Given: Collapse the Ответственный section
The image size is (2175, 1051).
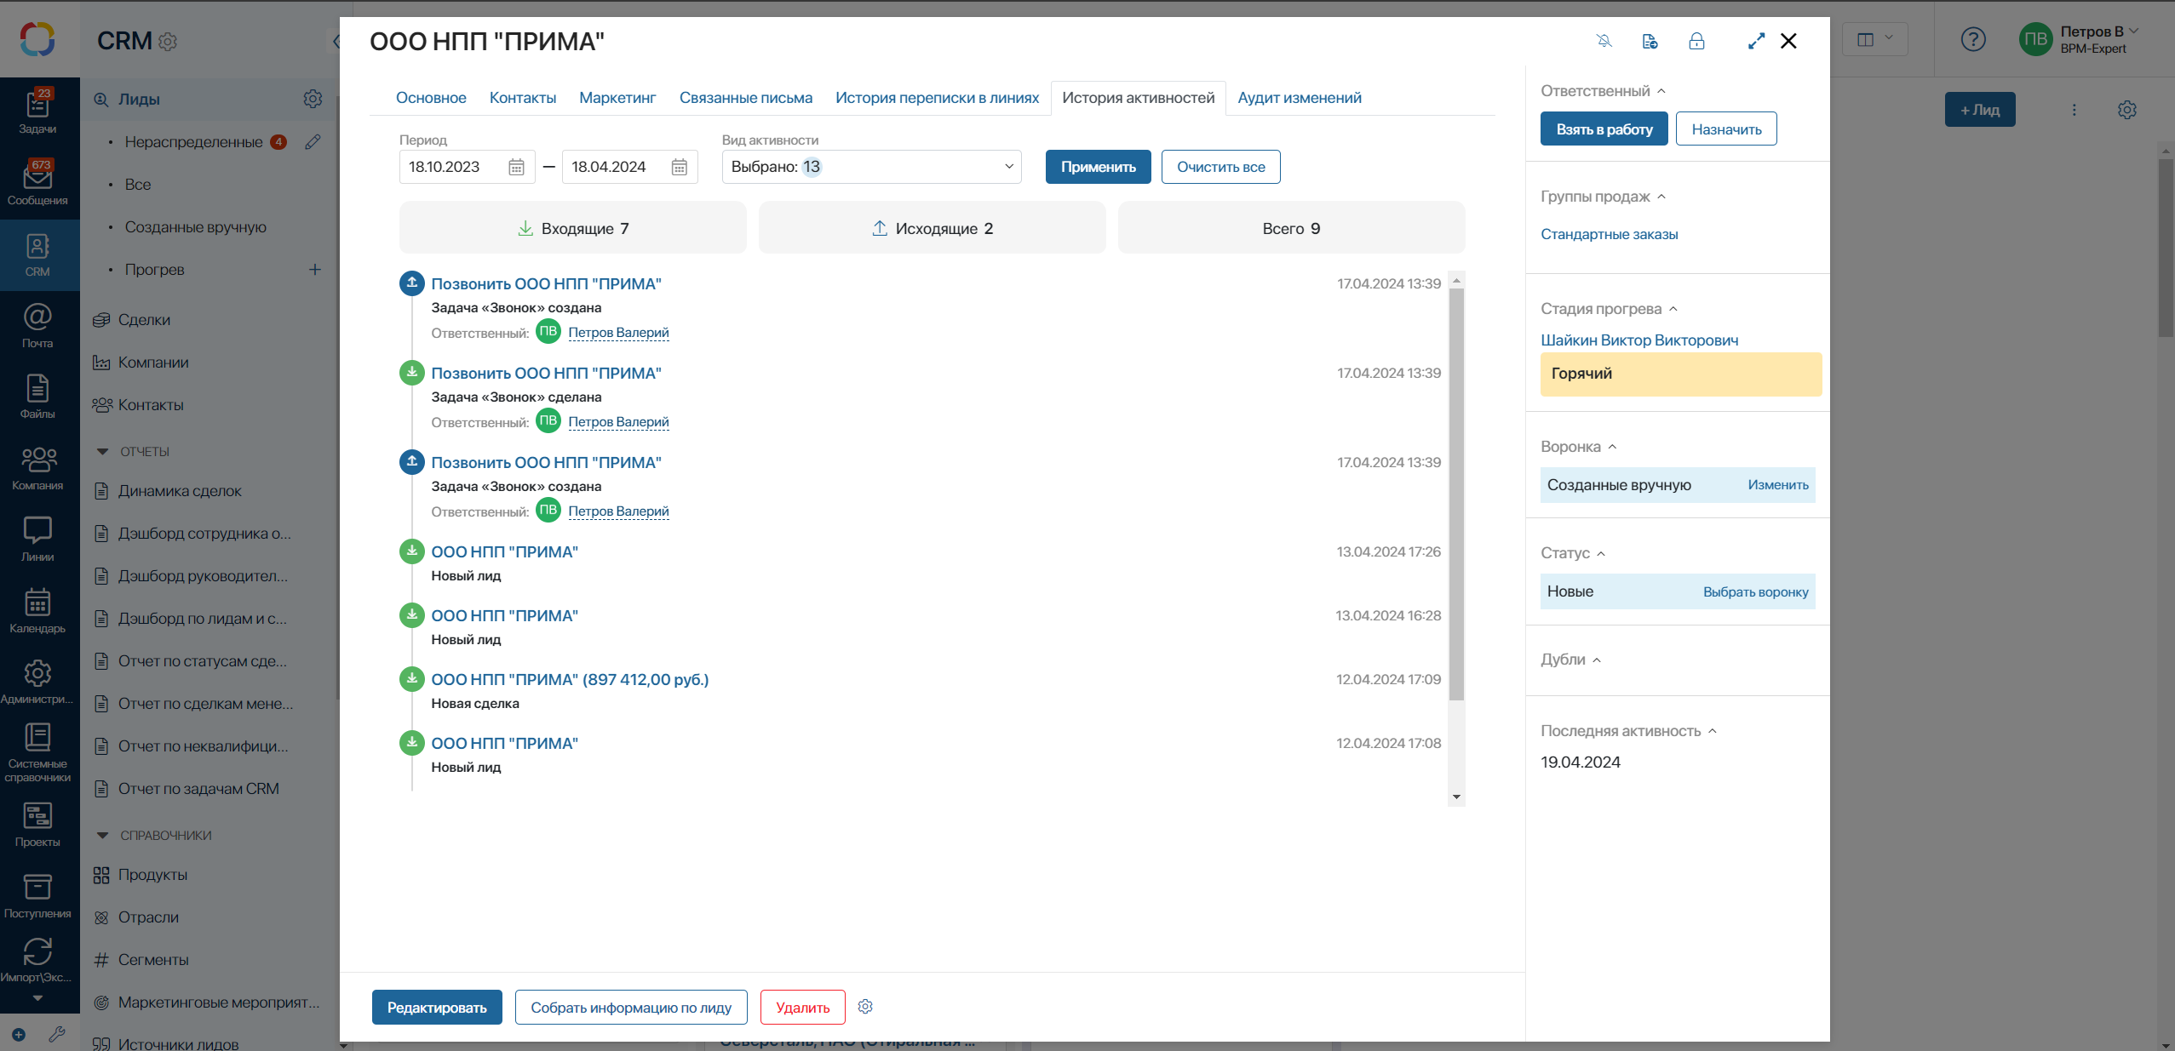Looking at the screenshot, I should (x=1661, y=91).
